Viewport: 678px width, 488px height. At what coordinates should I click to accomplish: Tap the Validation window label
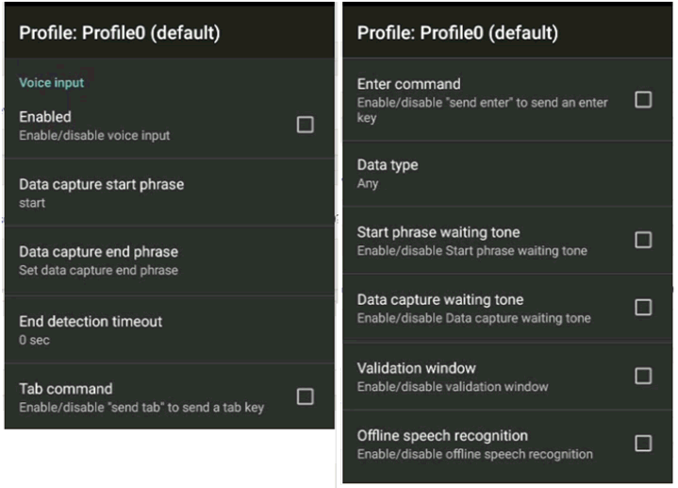click(417, 367)
